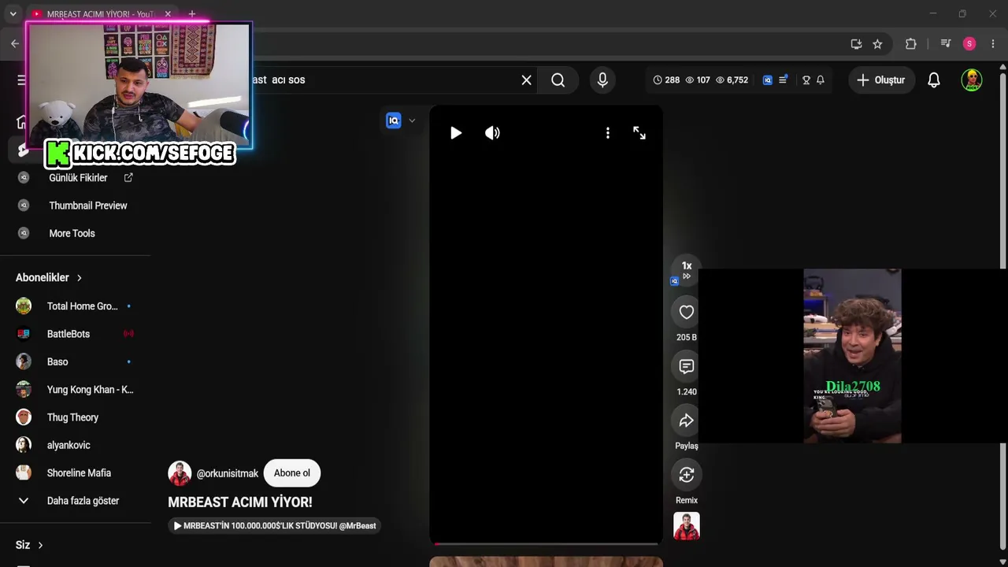Viewport: 1008px width, 567px height.
Task: Click the Oluştur create button
Action: [881, 80]
